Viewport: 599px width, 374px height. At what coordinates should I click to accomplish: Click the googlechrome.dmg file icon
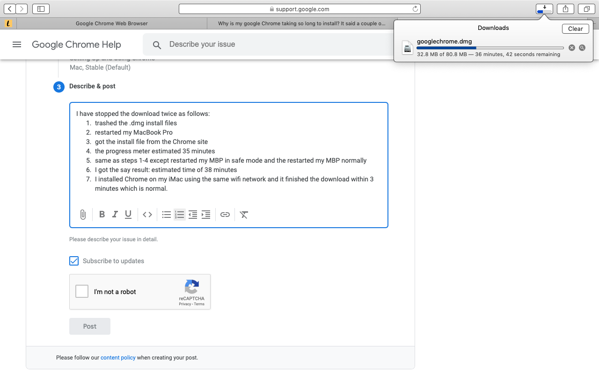[x=408, y=47]
